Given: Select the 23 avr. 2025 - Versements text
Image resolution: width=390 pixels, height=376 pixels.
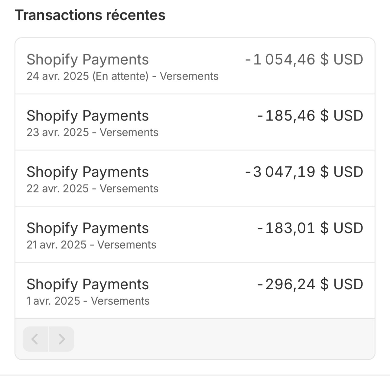Looking at the screenshot, I should tap(92, 133).
